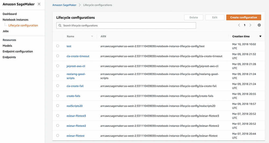Image resolution: width=269 pixels, height=143 pixels.
Task: Select the realScripts20 radio button
Action: pyautogui.click(x=58, y=106)
